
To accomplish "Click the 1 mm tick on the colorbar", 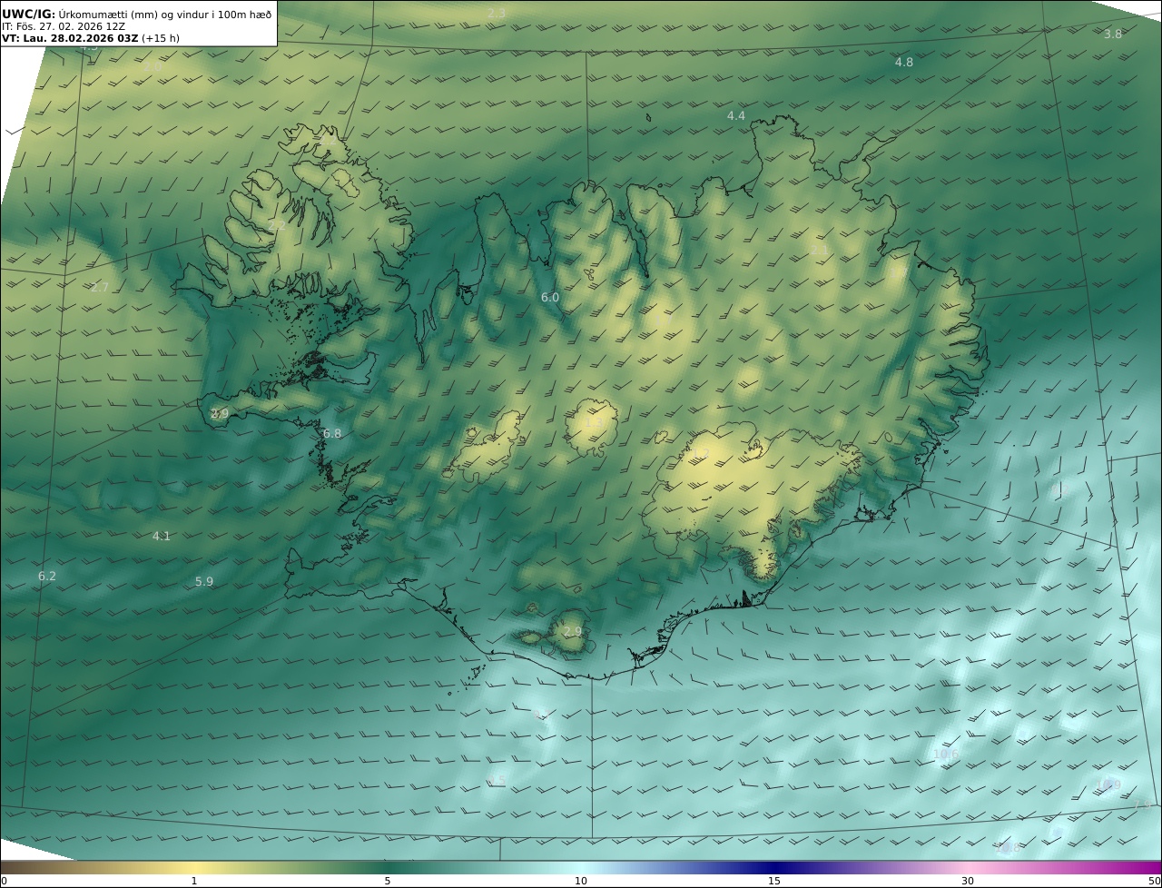I will 194,881.
